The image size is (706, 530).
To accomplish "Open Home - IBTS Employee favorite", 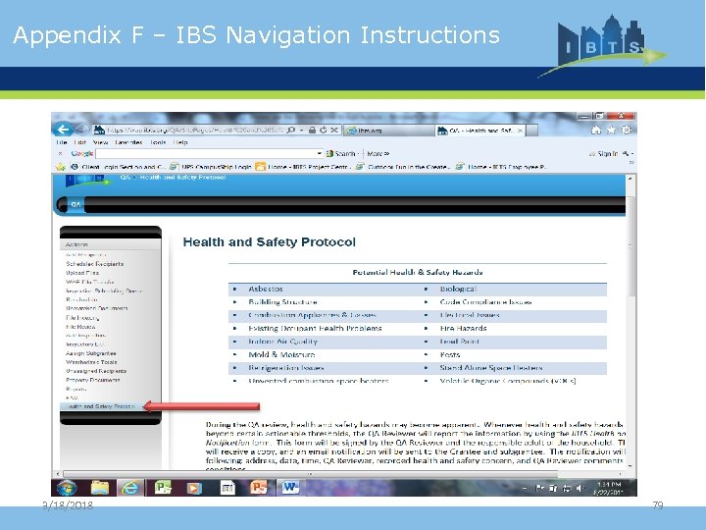I will click(x=501, y=167).
